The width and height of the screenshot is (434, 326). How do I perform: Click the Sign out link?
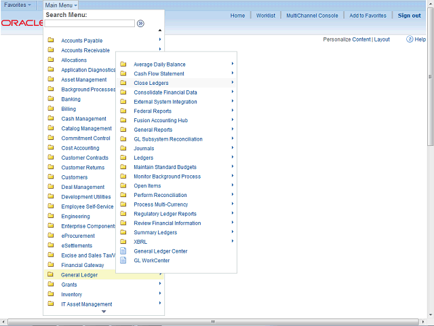[x=409, y=16]
